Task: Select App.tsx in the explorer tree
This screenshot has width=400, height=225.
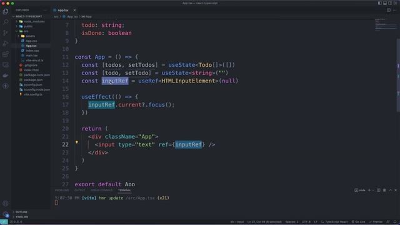Action: (31, 46)
